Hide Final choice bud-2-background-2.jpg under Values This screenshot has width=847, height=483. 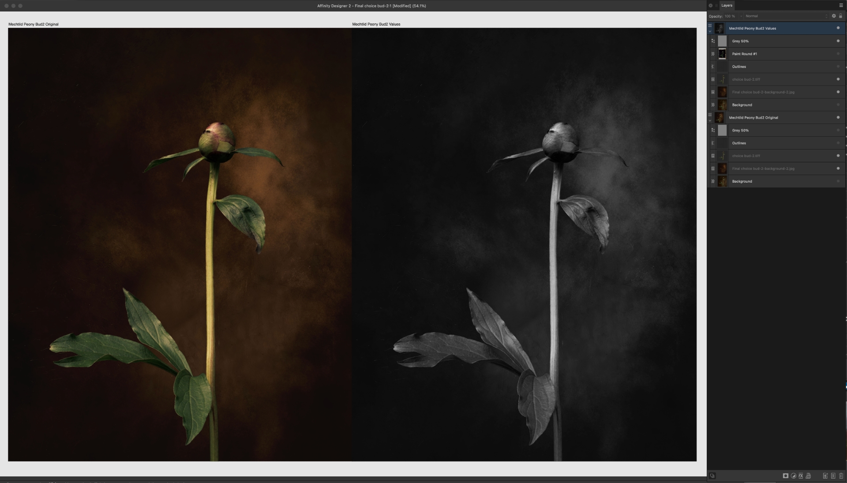coord(838,92)
